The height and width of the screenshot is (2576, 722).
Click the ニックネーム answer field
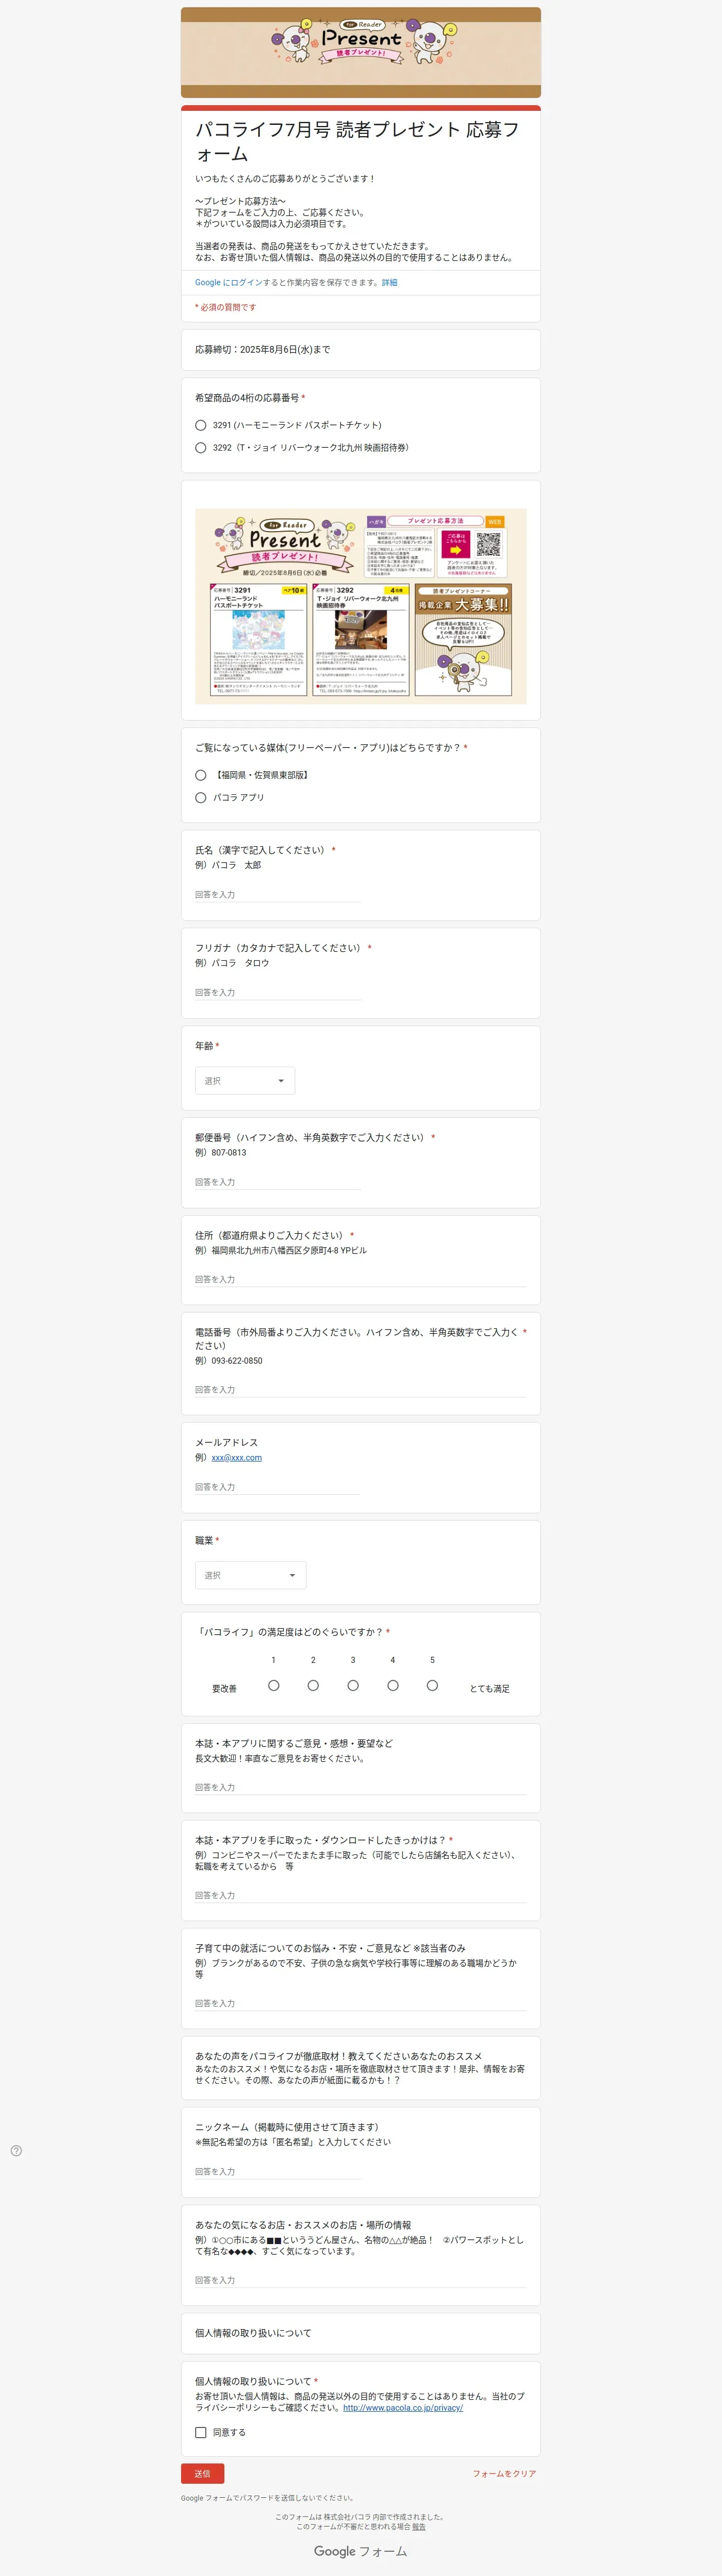click(277, 2172)
